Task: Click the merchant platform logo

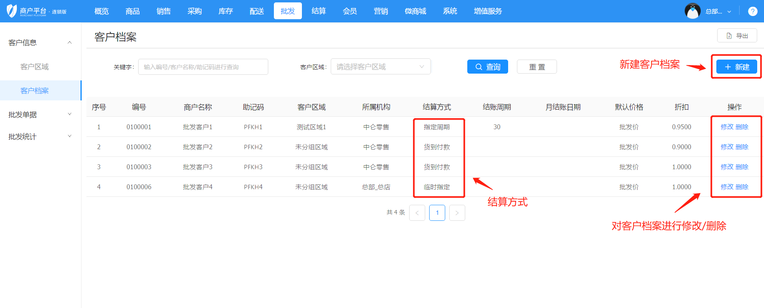Action: point(36,11)
